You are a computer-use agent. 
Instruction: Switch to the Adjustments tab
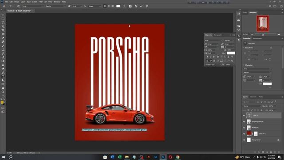click(257, 38)
